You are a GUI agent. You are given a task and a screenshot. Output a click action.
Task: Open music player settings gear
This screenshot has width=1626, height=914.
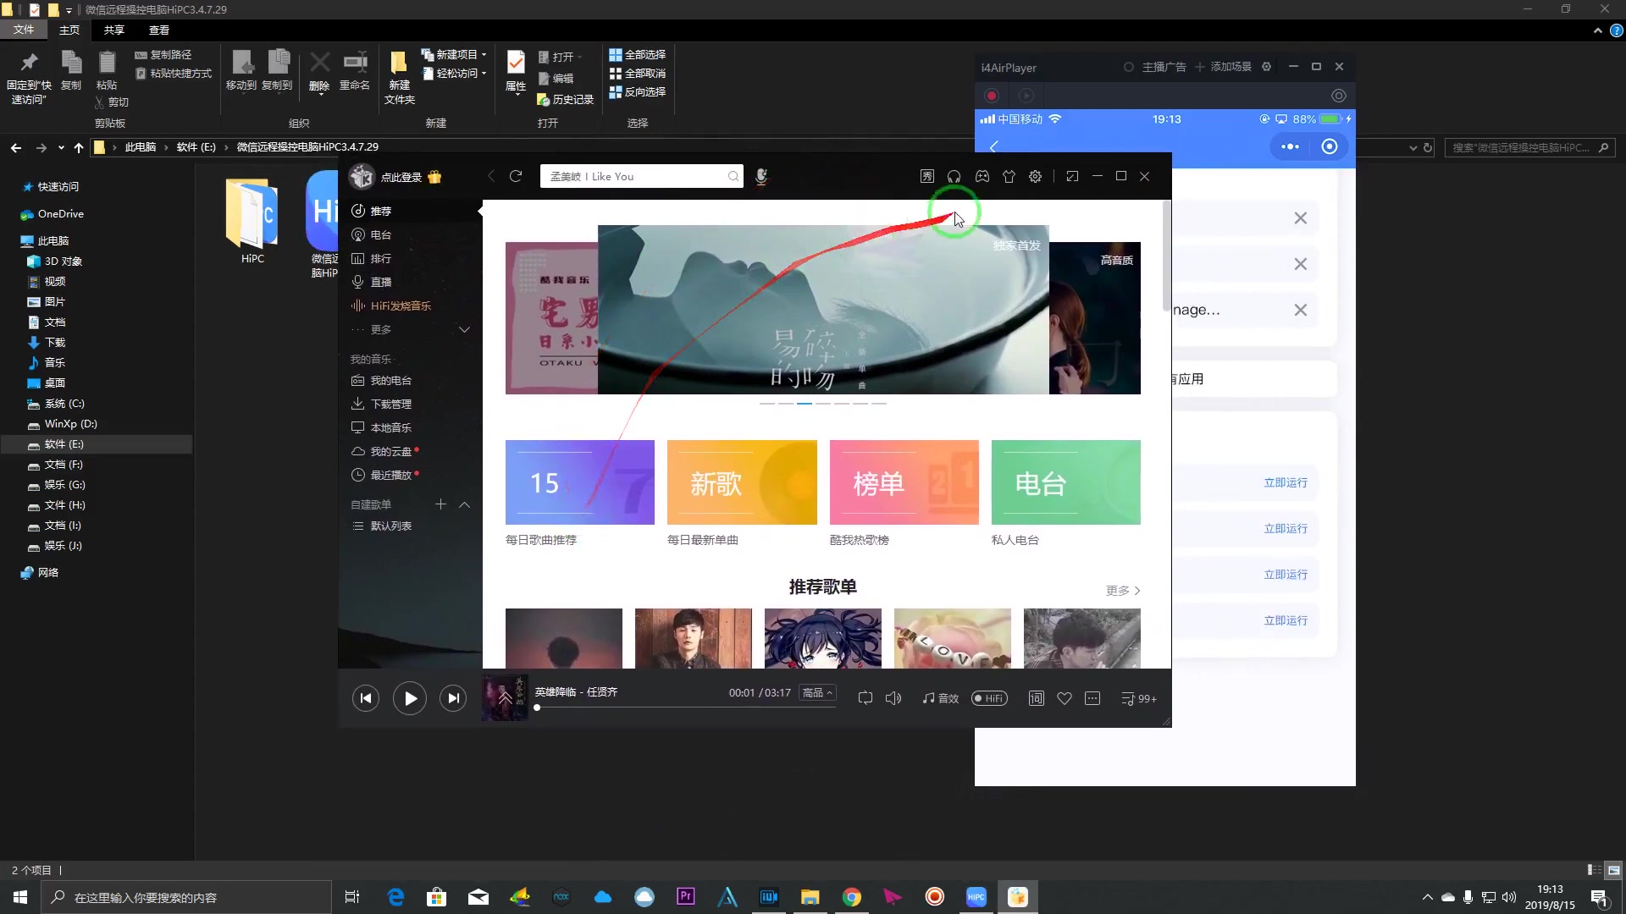tap(1035, 176)
